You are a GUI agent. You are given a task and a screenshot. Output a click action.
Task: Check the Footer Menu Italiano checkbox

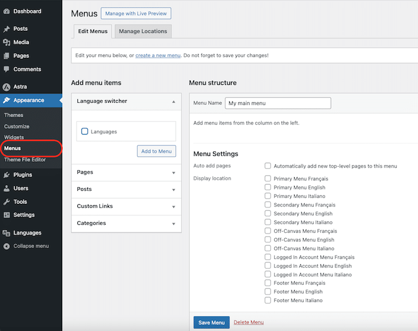point(268,300)
